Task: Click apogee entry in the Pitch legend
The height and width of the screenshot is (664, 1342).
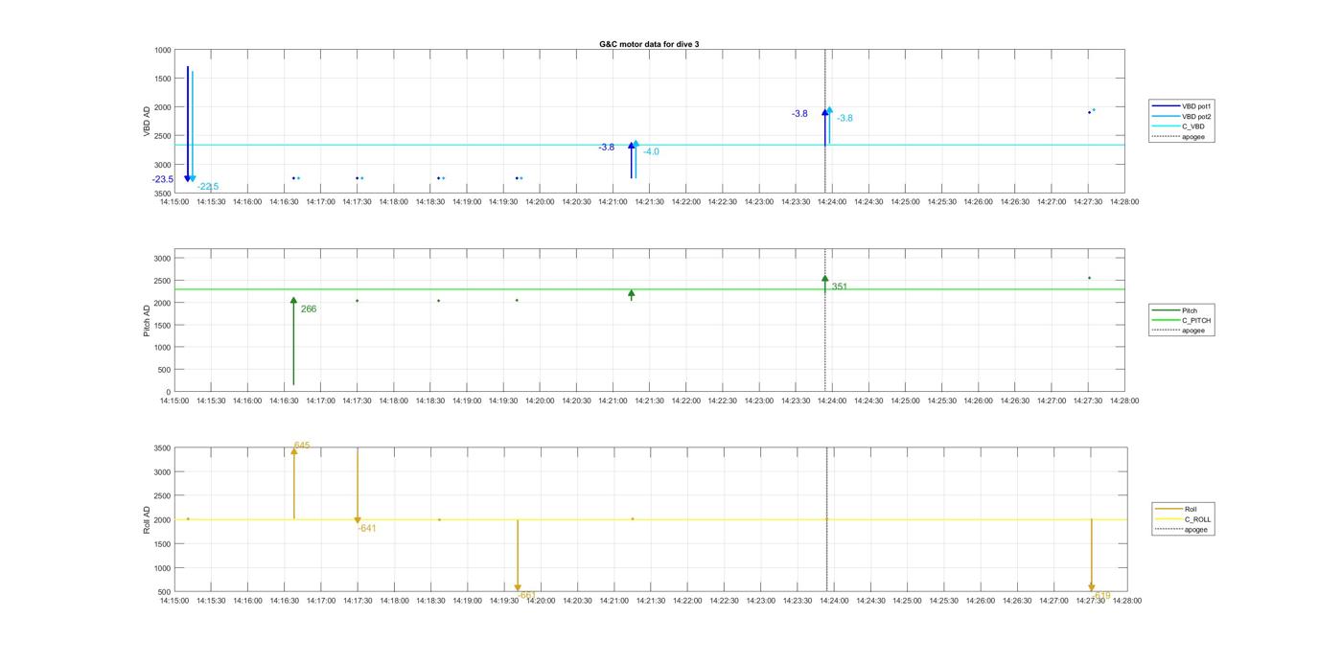Action: 1178,331
